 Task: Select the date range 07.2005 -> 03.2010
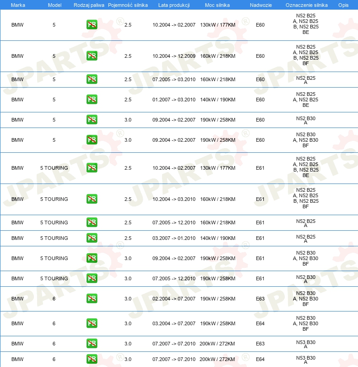[x=174, y=79]
